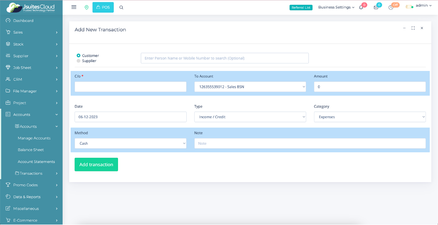Open the notifications bell icon
Viewport: 438px width, 225px height.
click(361, 7)
